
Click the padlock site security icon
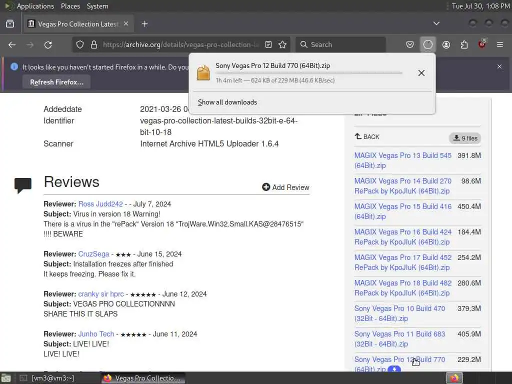tap(93, 44)
